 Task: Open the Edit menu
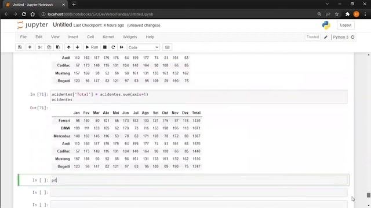click(39, 37)
